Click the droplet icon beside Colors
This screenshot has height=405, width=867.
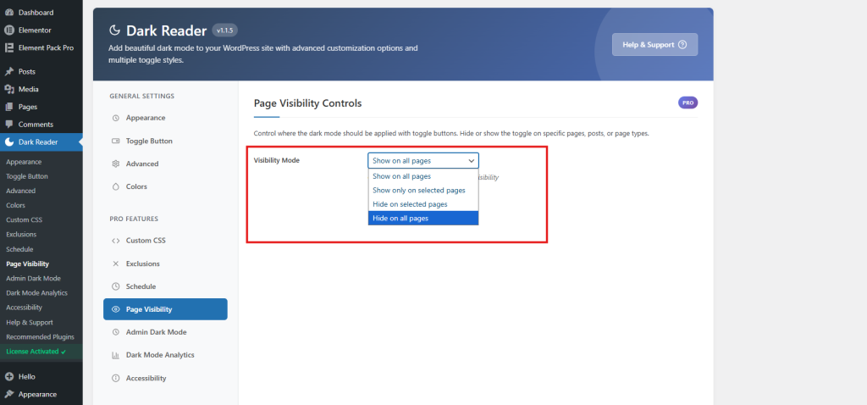[115, 186]
